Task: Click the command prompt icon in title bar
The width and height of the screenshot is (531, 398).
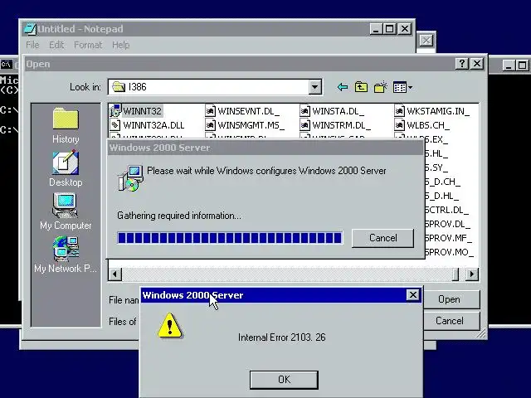Action: 6,65
